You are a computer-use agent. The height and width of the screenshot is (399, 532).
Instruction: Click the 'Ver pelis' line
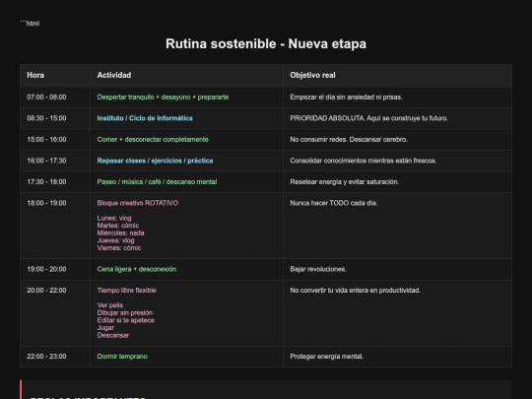point(110,305)
